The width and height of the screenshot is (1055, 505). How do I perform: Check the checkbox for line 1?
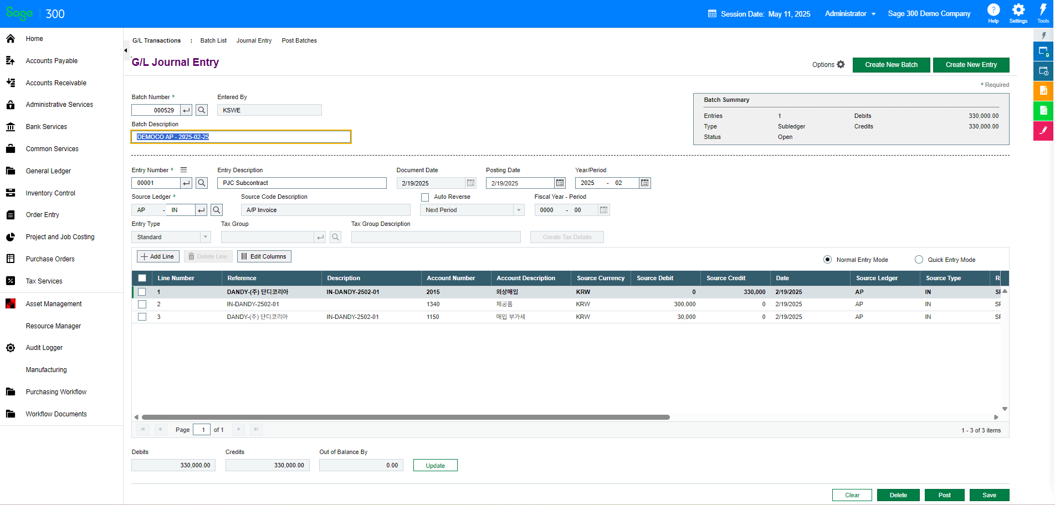(142, 292)
